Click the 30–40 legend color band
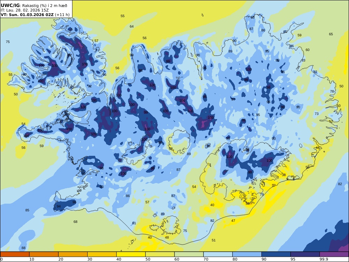 point(102,254)
